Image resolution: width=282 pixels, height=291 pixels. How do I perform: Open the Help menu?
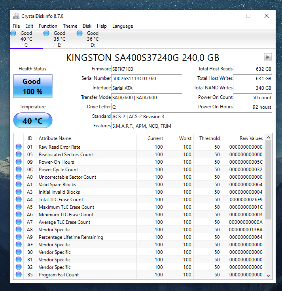tap(102, 26)
